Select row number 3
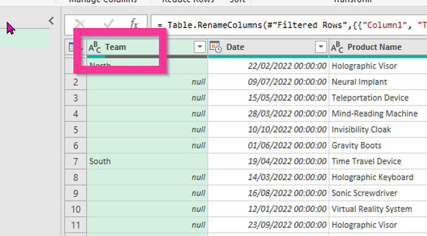Screen dimensions: 427x236 pos(75,98)
